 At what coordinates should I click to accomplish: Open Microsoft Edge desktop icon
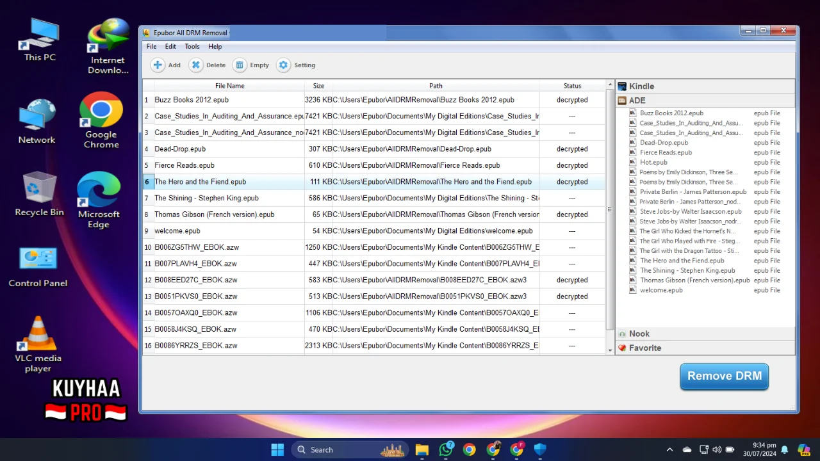coord(99,200)
